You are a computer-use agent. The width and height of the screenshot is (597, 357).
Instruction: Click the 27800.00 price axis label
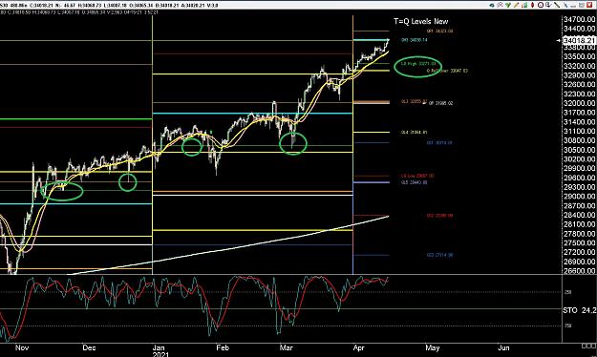[580, 234]
